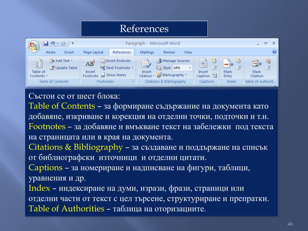
Task: Click the Save icon in Quick Access Toolbar
Action: [46, 43]
